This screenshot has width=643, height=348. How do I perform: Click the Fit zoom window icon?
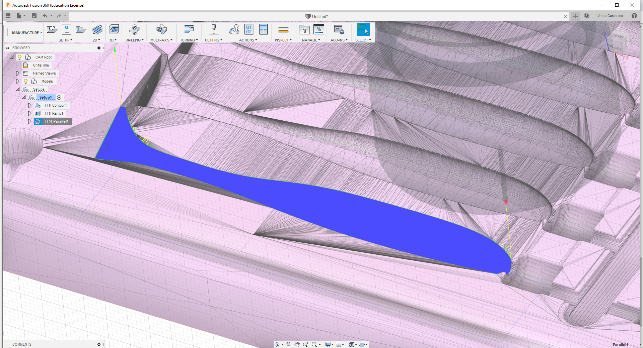(314, 344)
